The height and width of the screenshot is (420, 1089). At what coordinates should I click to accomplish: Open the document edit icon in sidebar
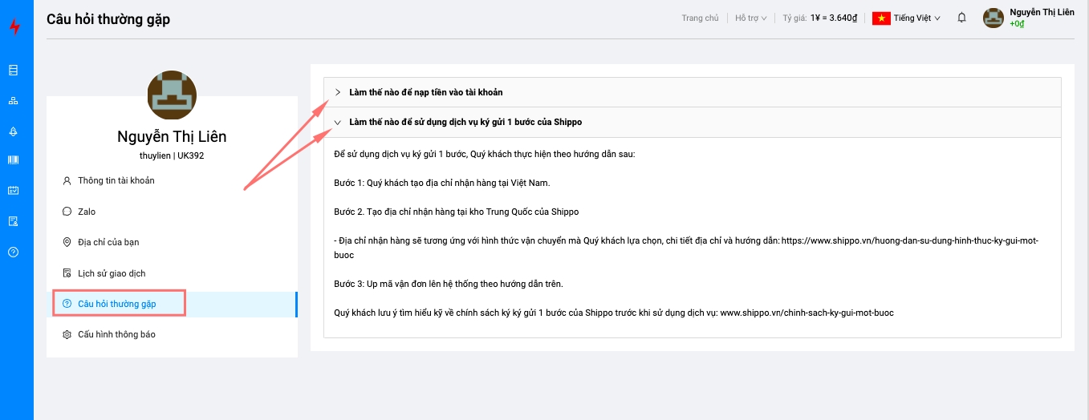pyautogui.click(x=13, y=221)
